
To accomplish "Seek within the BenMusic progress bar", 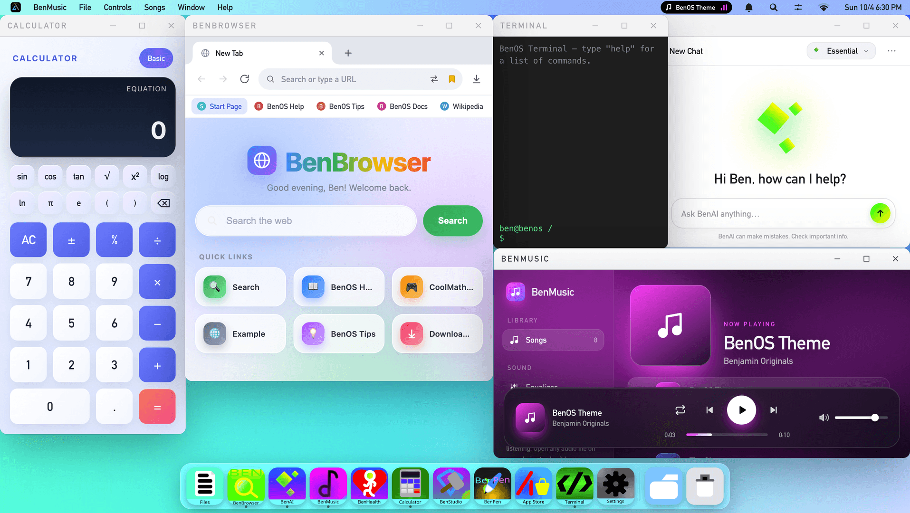I will click(727, 435).
